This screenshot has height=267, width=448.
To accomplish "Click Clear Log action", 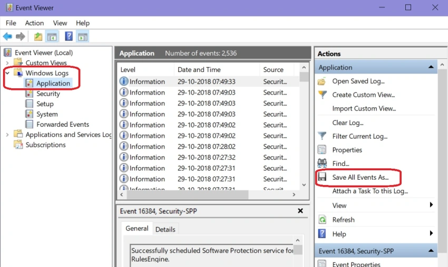I will click(348, 123).
